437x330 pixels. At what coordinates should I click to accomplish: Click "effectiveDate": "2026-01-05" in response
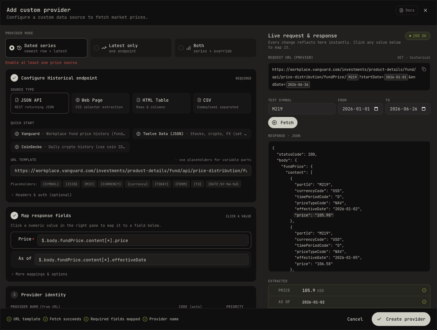[x=328, y=258]
